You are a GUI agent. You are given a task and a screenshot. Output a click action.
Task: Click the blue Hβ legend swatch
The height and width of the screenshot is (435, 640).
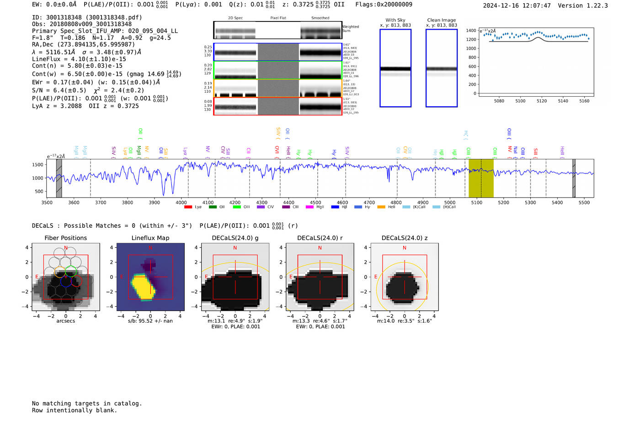point(335,207)
